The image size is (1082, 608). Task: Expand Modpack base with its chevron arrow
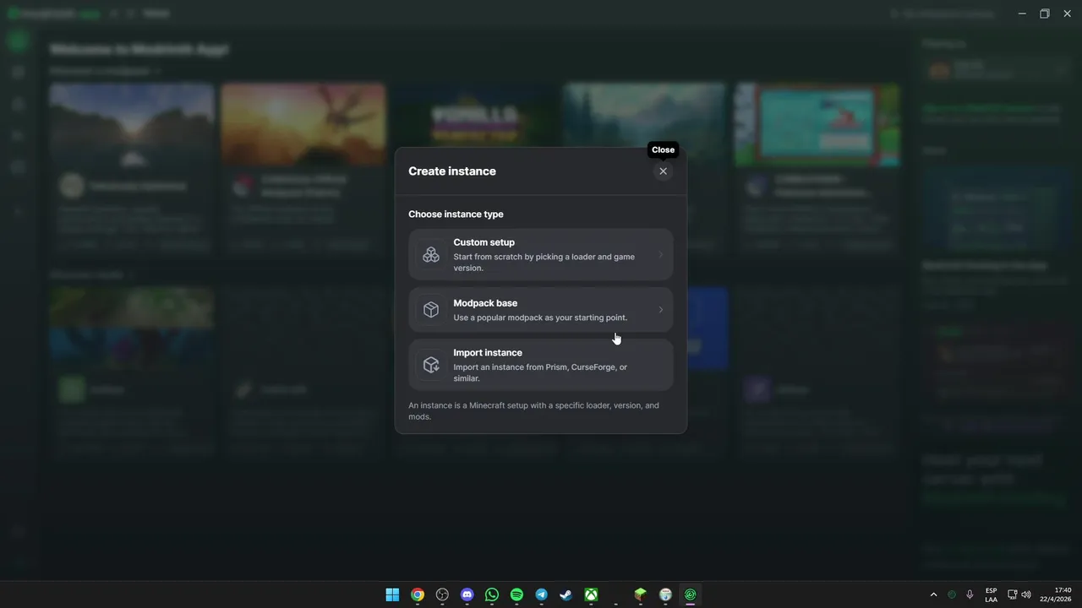tap(660, 310)
